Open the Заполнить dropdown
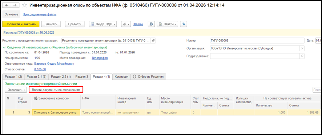This screenshot has width=322, height=135. click(16, 90)
